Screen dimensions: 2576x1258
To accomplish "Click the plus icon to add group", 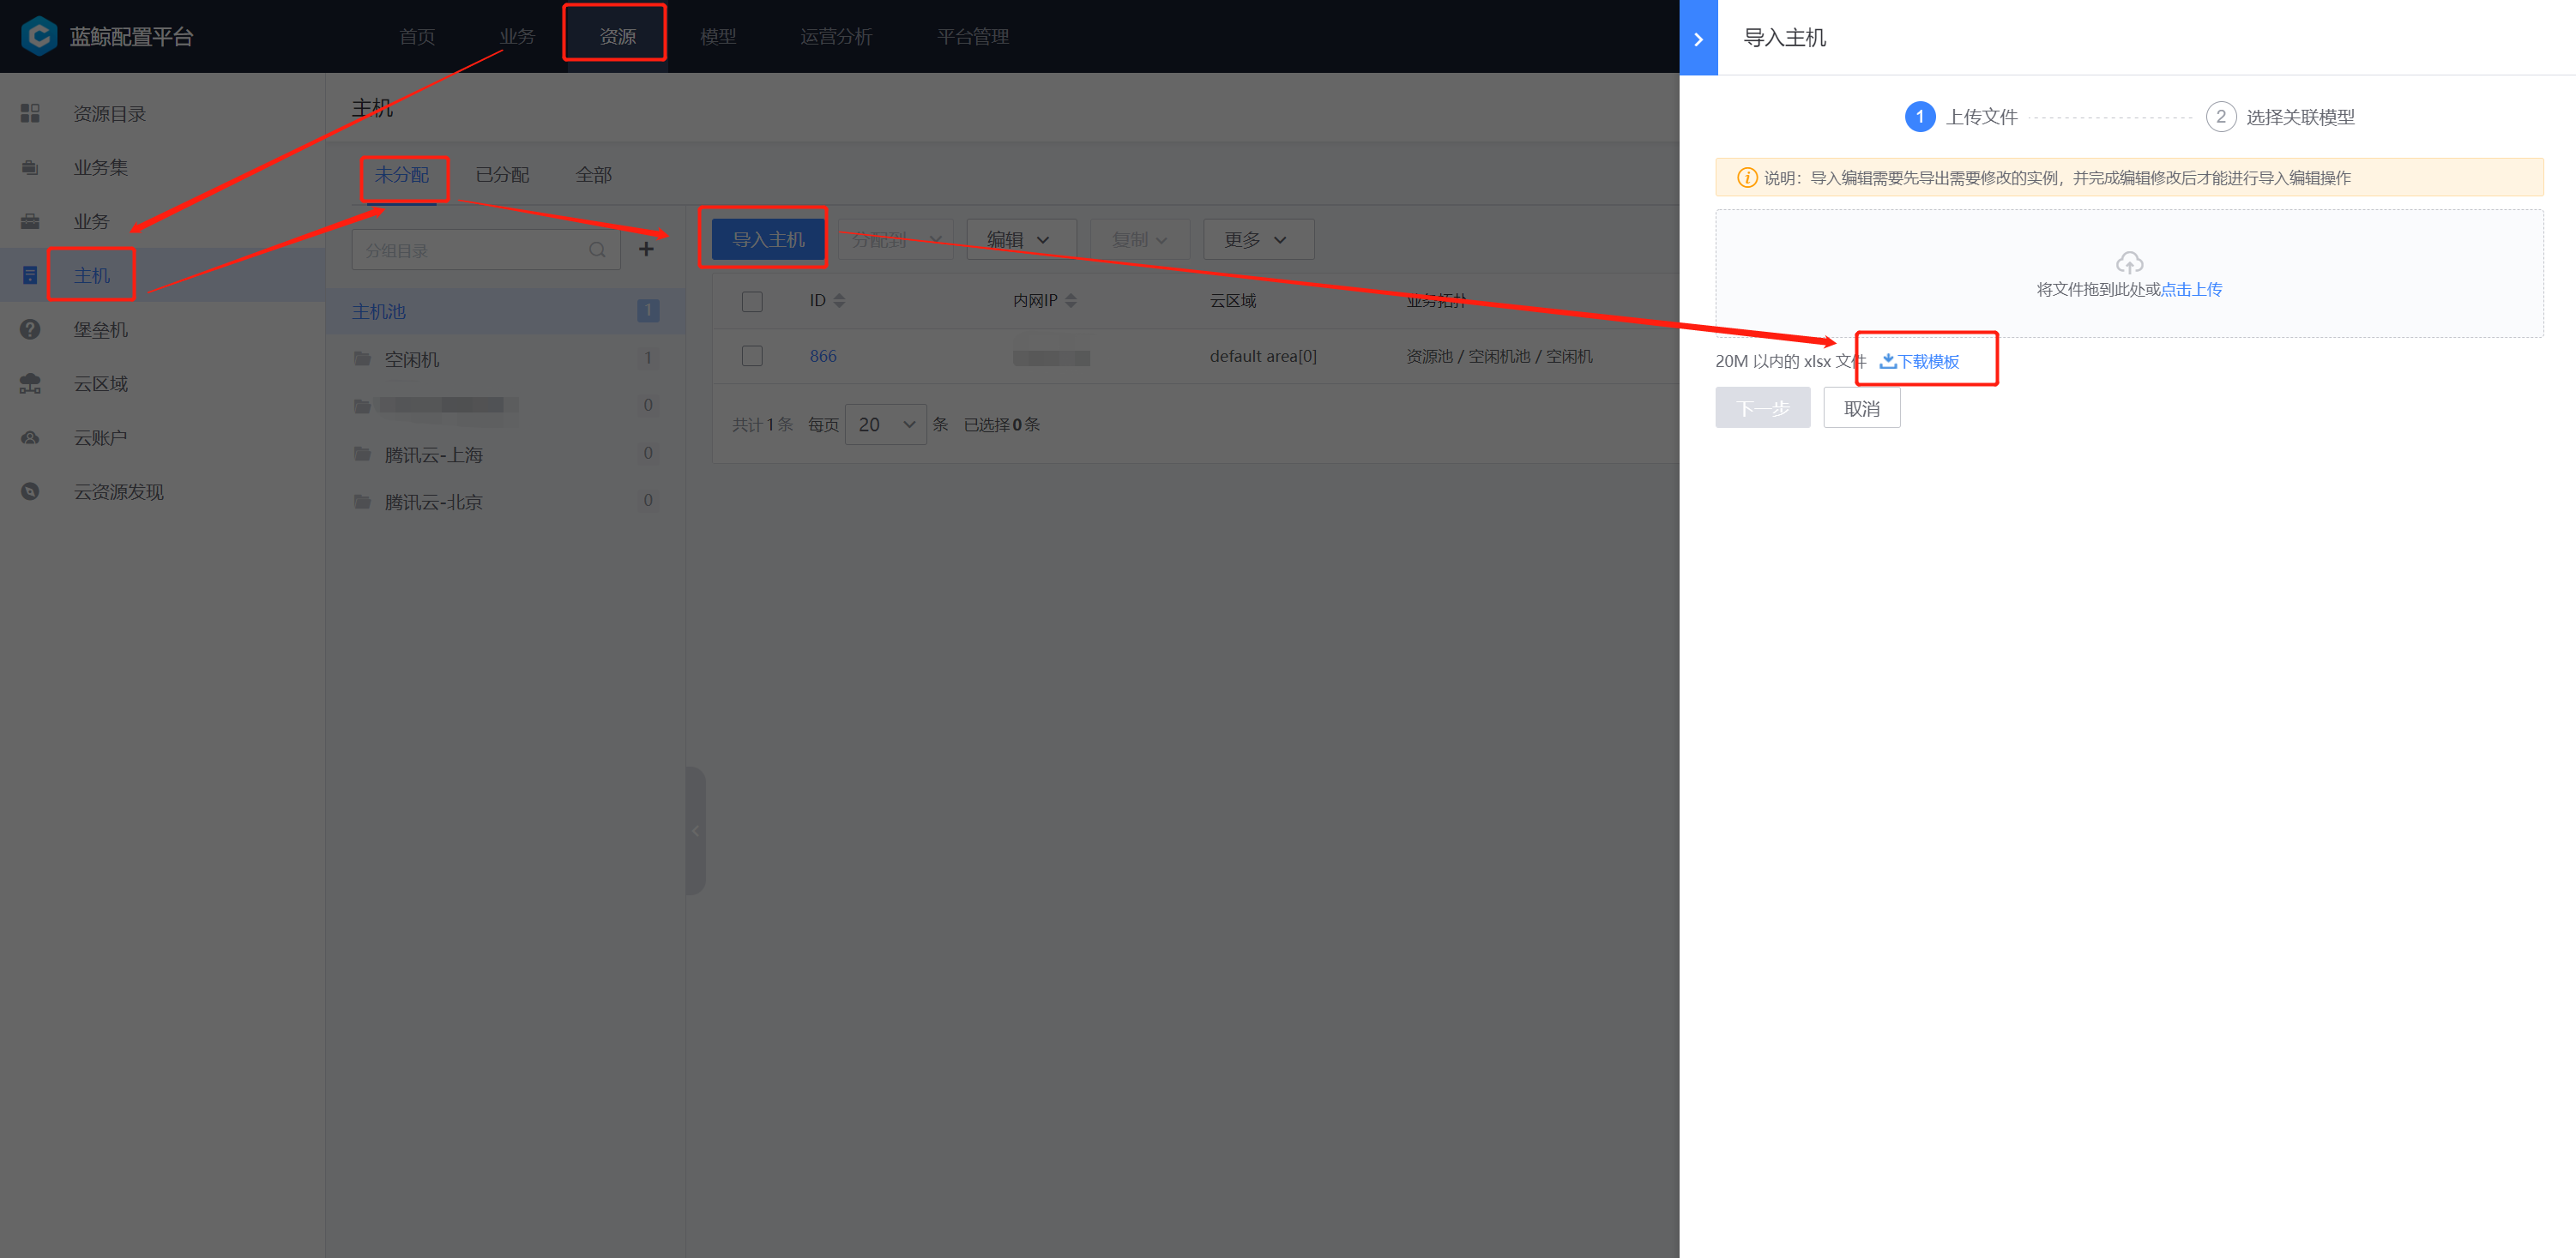I will pos(646,249).
